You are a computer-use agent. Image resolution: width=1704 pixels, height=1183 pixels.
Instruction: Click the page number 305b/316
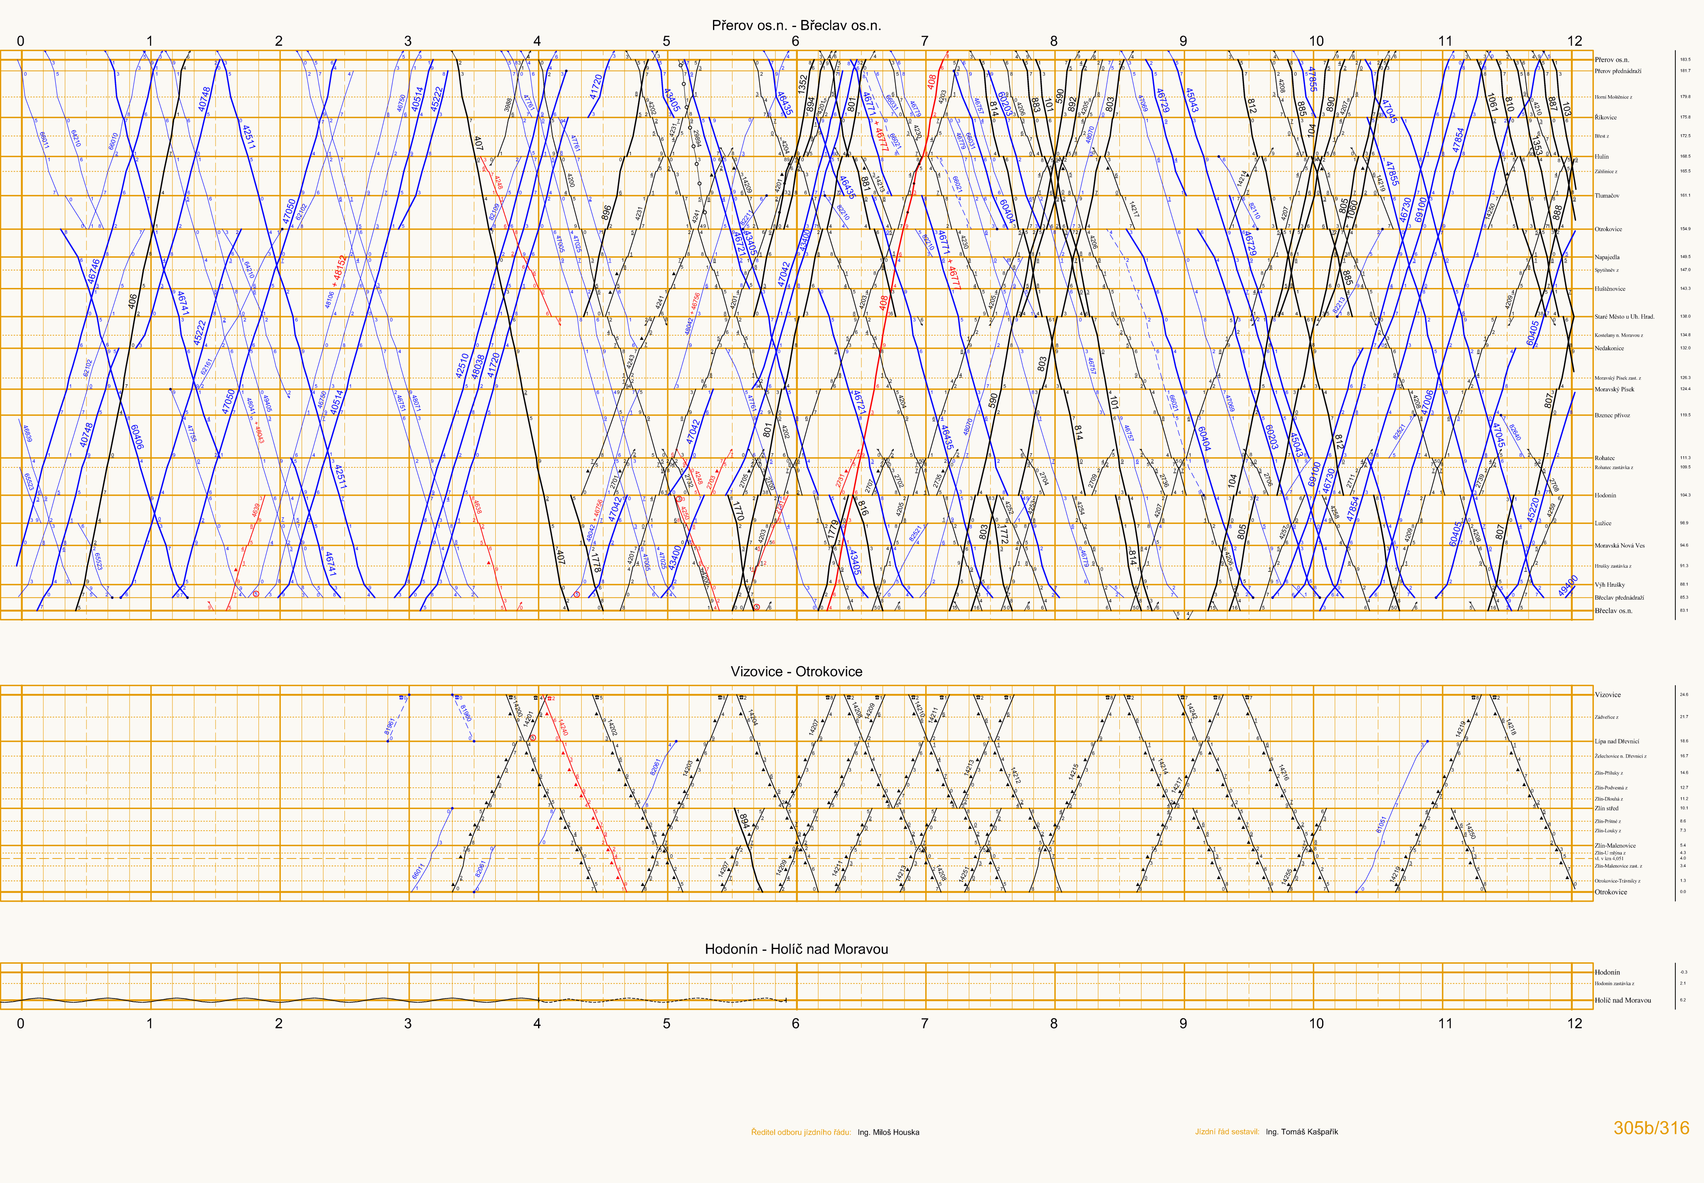1651,1127
